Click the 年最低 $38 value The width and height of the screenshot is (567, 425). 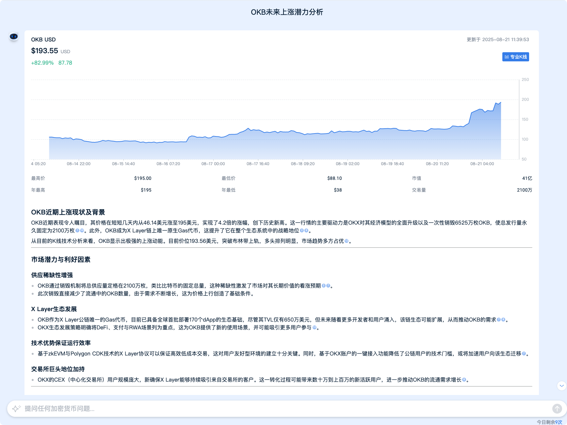click(338, 190)
